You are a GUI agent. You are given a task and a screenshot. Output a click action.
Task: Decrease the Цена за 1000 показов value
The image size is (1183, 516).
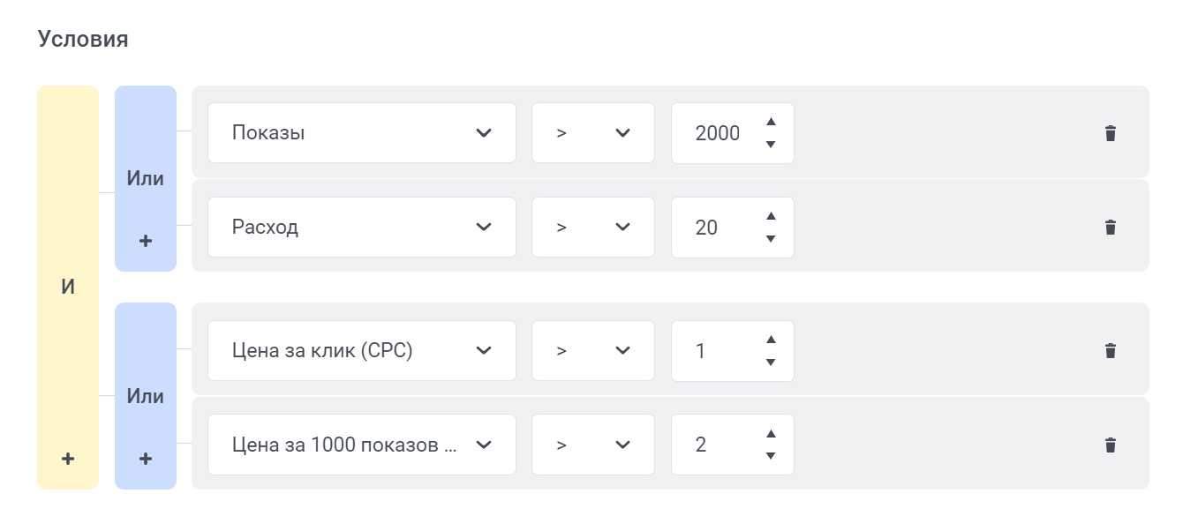pos(771,456)
